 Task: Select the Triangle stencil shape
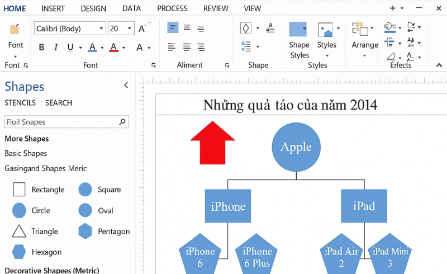[19, 231]
